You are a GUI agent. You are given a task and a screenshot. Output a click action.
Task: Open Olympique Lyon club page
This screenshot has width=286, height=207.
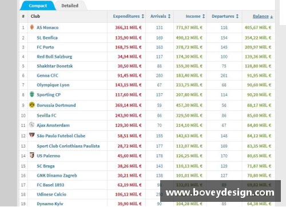pyautogui.click(x=53, y=85)
